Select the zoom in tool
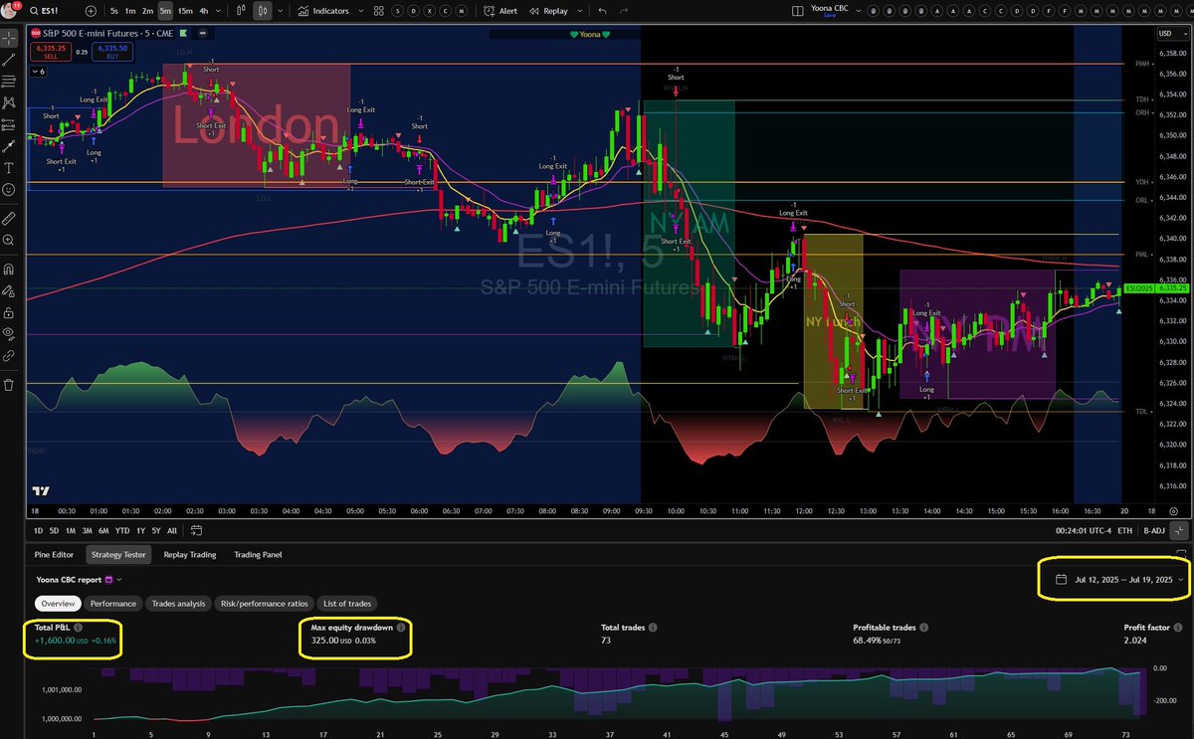 [x=9, y=240]
